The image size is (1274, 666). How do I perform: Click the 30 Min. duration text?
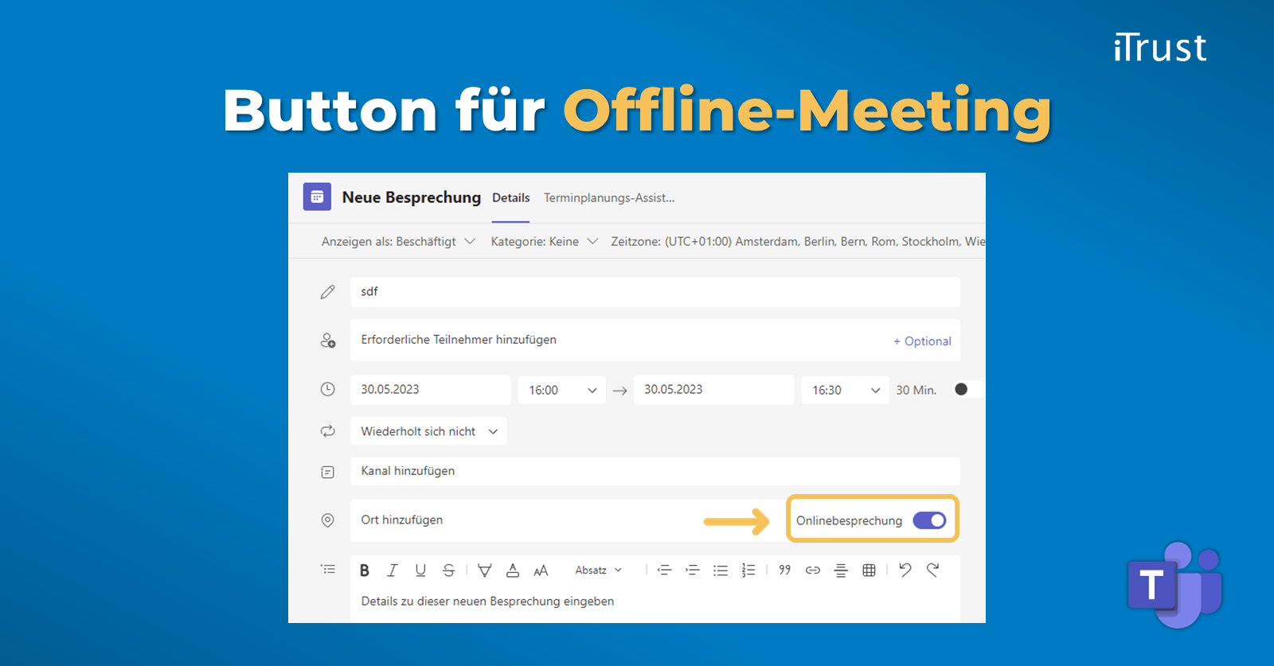[x=916, y=390]
